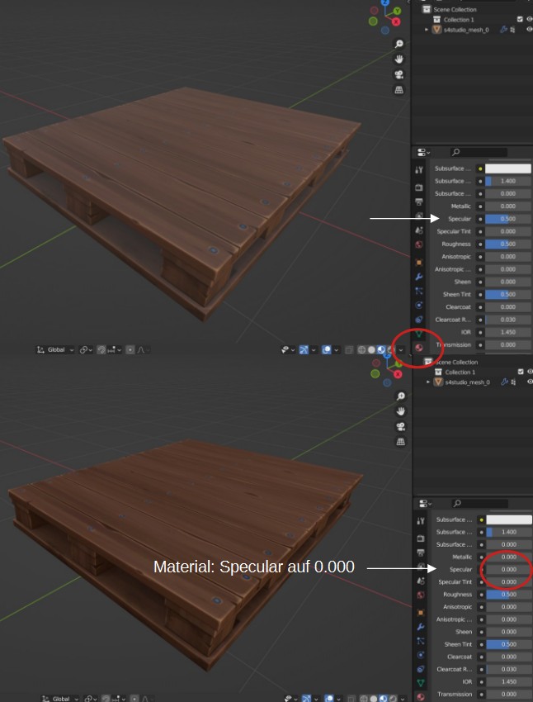Open the Modifier wrench tab in upper properties panel
This screenshot has height=702, width=533.
click(x=419, y=276)
